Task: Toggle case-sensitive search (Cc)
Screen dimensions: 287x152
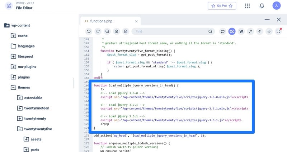Action: (x=232, y=31)
